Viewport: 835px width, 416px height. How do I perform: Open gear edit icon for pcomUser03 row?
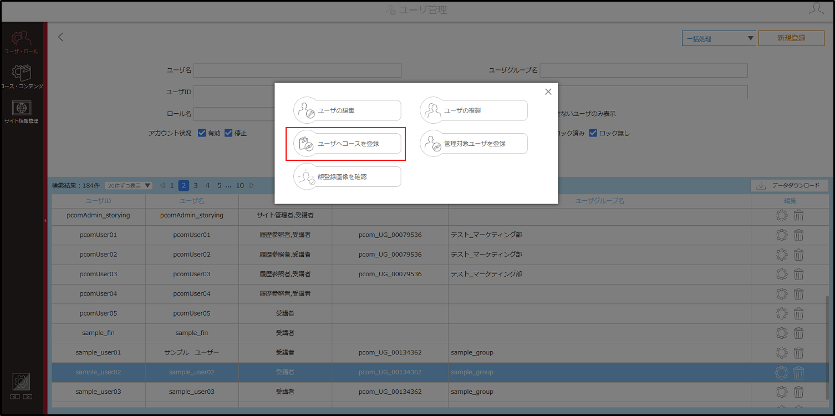(782, 274)
